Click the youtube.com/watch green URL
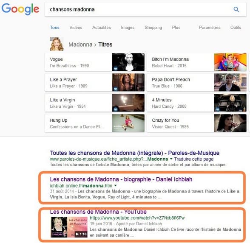The image size is (250, 243). pyautogui.click(x=137, y=218)
